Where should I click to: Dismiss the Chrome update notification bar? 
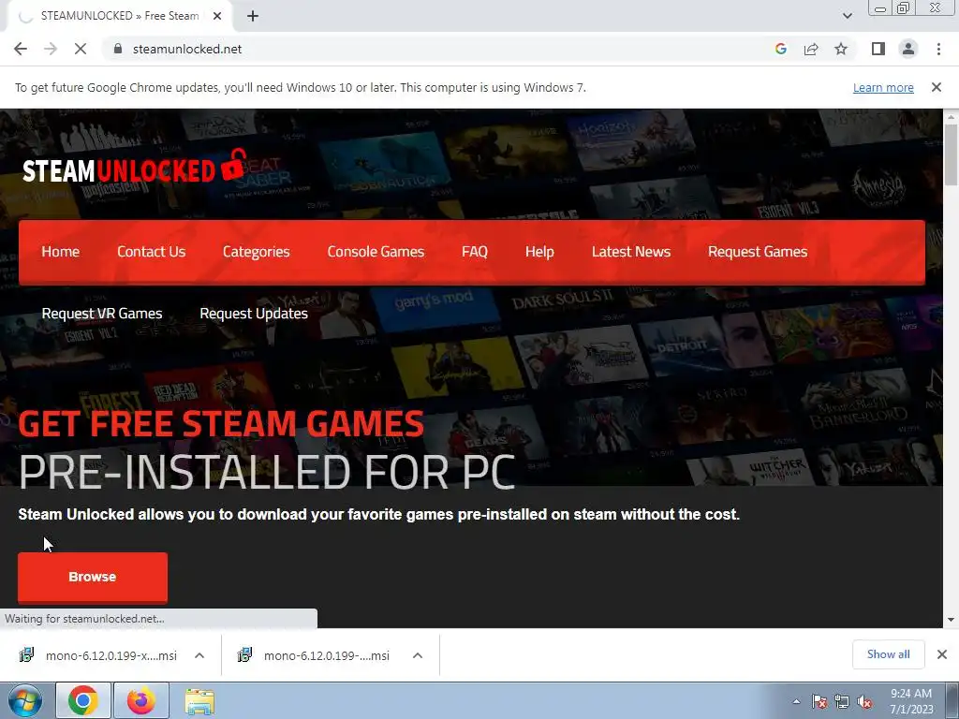pyautogui.click(x=936, y=87)
